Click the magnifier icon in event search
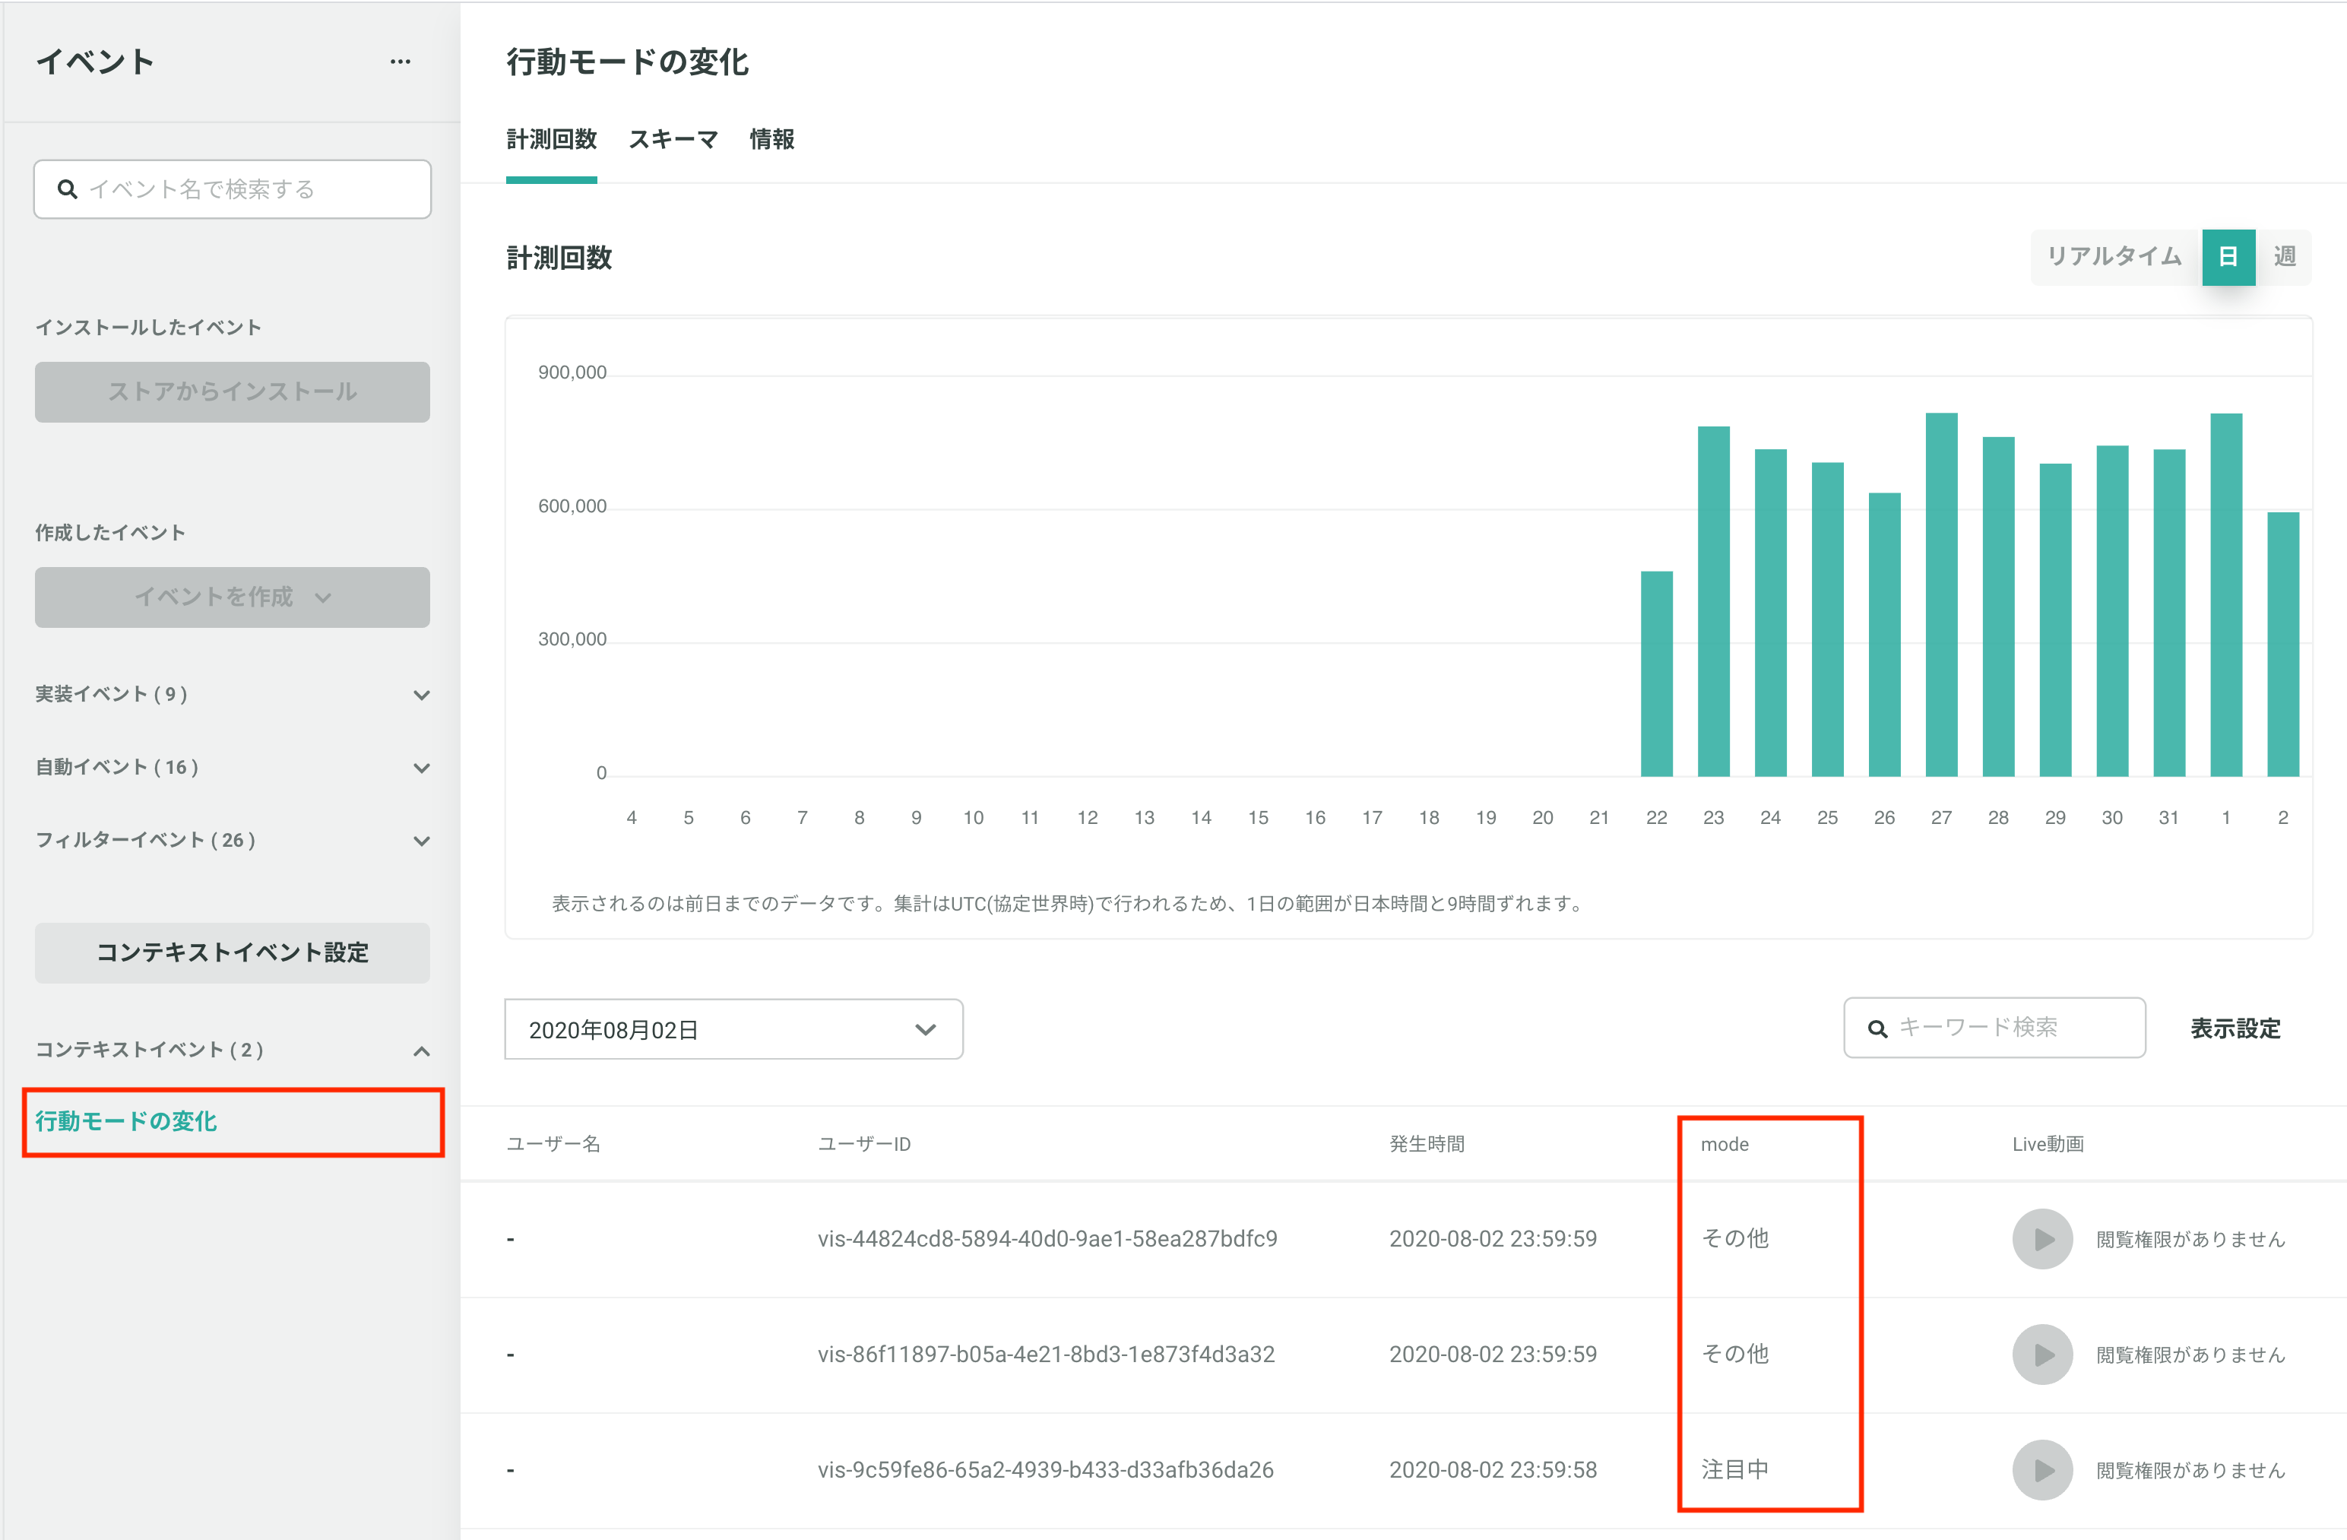 point(67,189)
